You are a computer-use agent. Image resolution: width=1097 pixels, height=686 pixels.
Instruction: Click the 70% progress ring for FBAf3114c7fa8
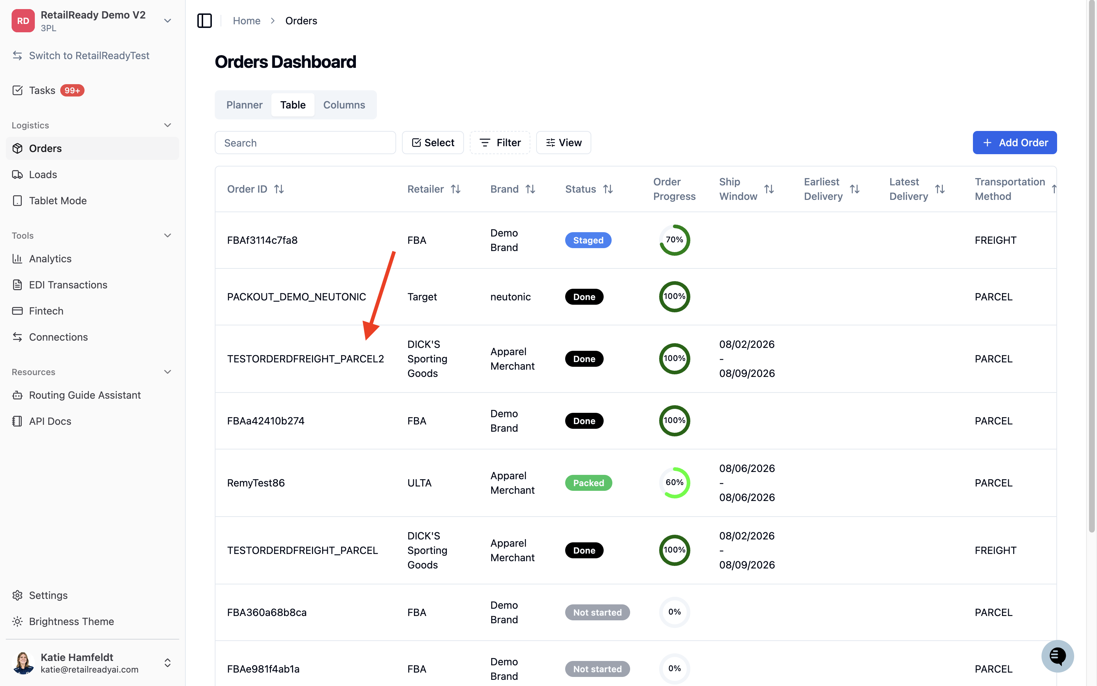674,240
